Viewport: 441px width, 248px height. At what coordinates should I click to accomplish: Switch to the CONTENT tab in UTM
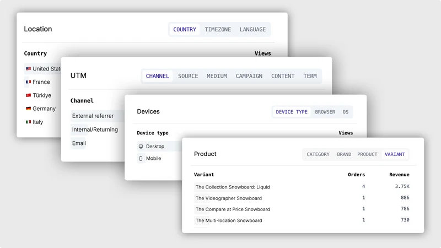[x=283, y=76]
